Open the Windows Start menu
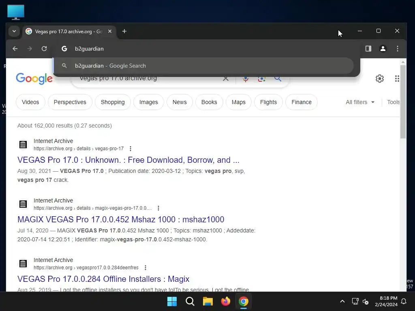Viewport: 415px width, 311px height. (x=172, y=301)
